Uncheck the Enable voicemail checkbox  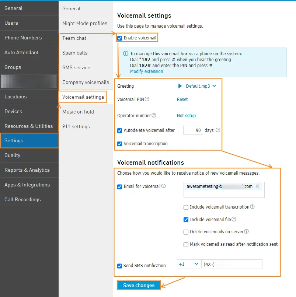(x=119, y=38)
